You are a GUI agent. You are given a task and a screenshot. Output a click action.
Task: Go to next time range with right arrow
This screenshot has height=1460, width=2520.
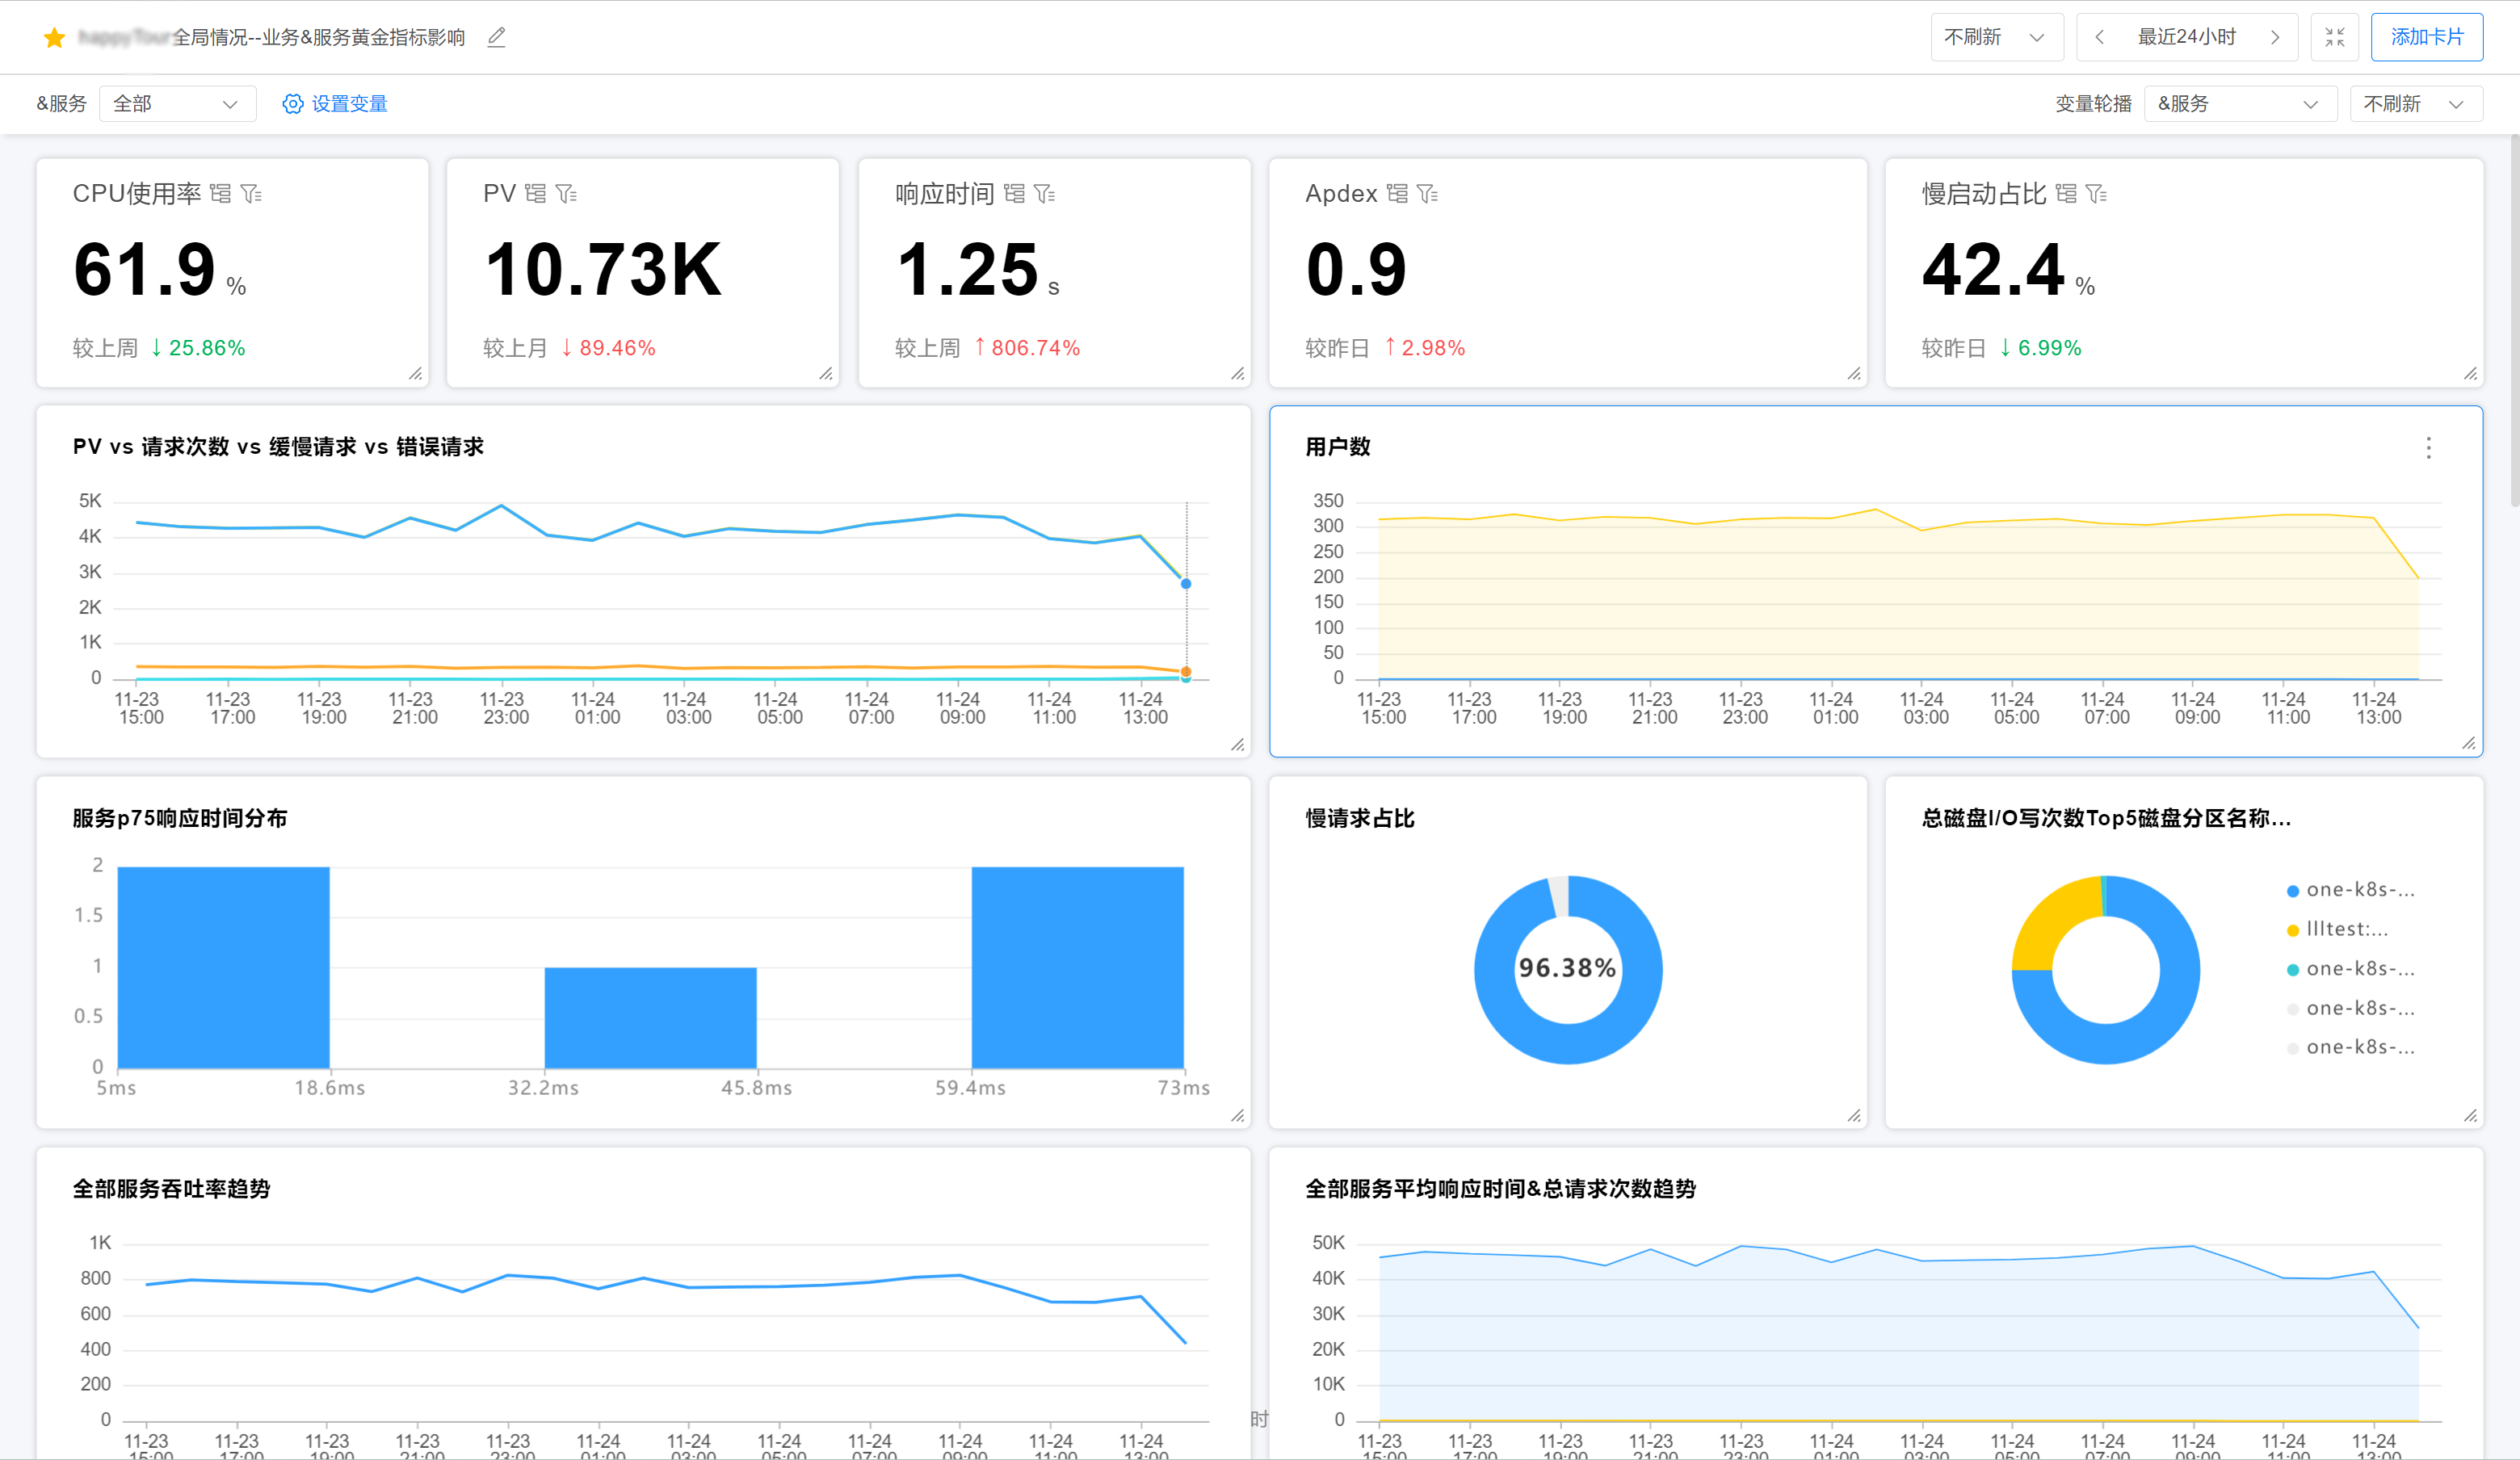tap(2275, 38)
